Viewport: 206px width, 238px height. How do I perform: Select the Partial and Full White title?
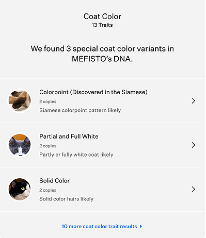point(69,137)
